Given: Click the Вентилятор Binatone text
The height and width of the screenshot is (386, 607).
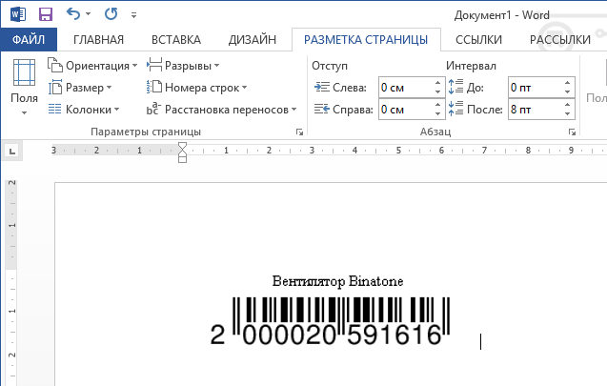Looking at the screenshot, I should pyautogui.click(x=337, y=281).
